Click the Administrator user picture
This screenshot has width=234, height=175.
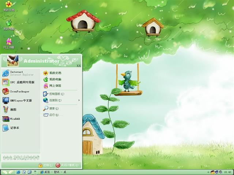13,61
